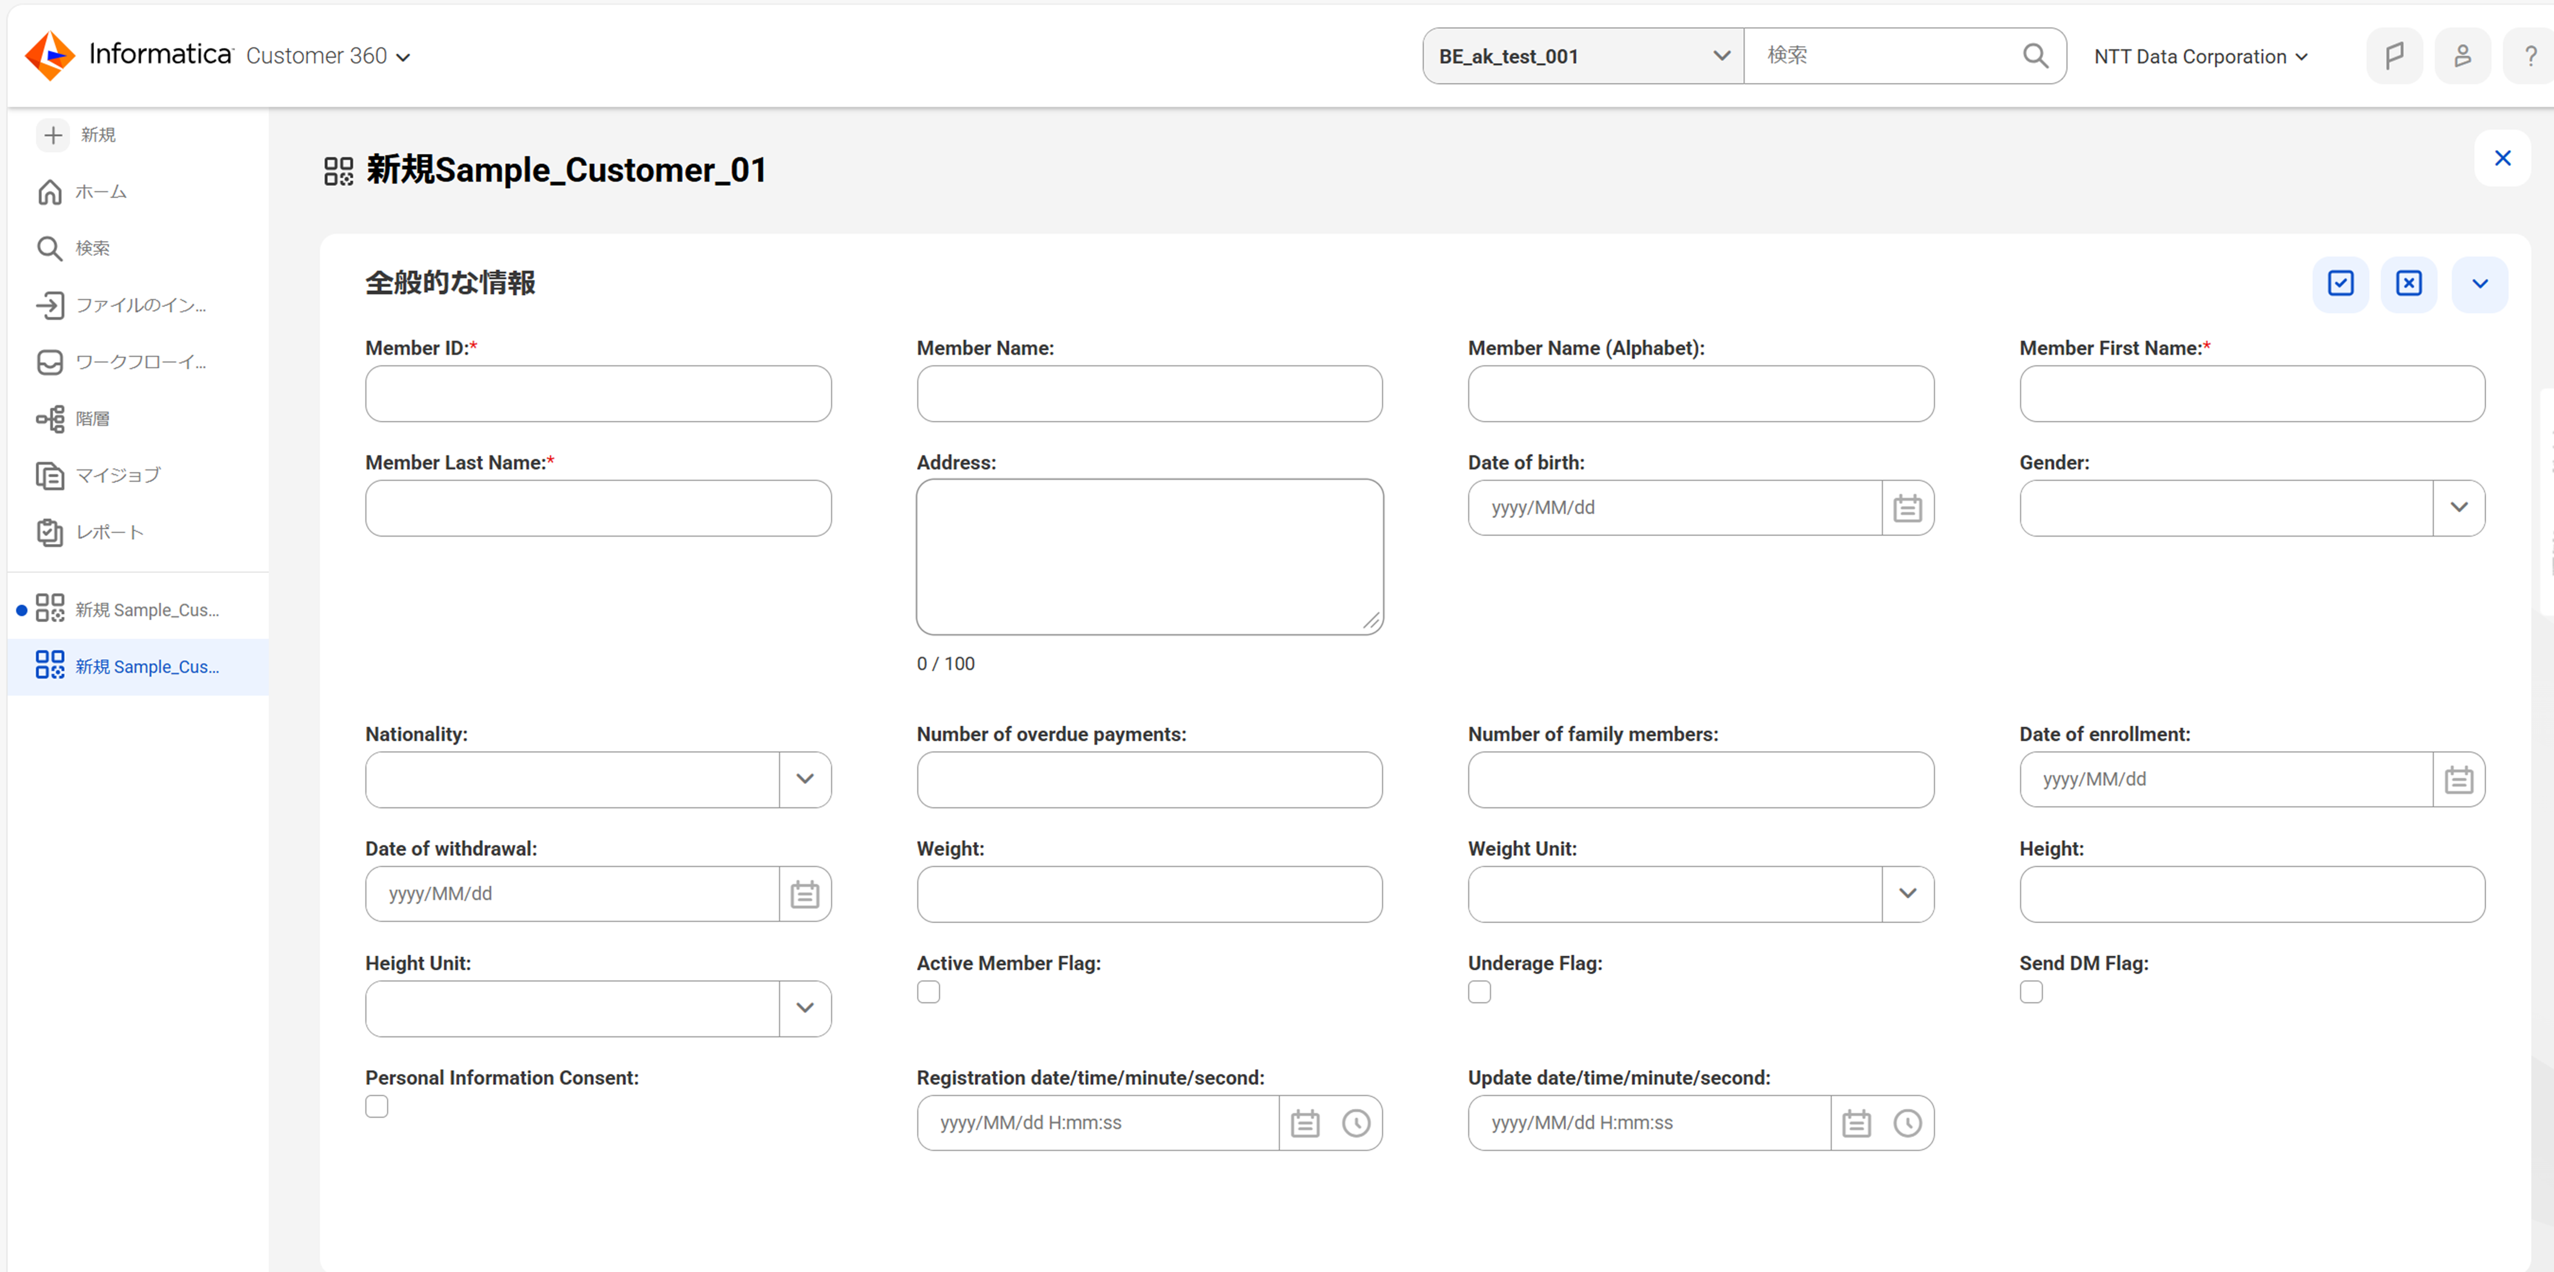Open the user profile icon

click(x=2462, y=56)
